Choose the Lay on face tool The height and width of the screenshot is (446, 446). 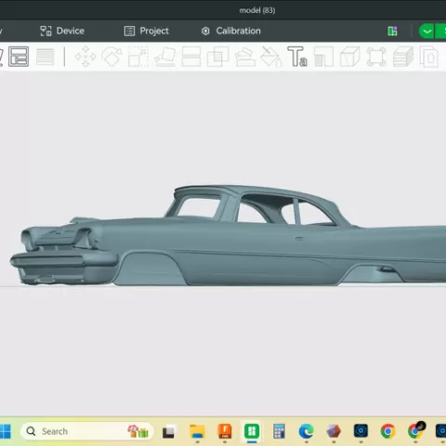[165, 57]
